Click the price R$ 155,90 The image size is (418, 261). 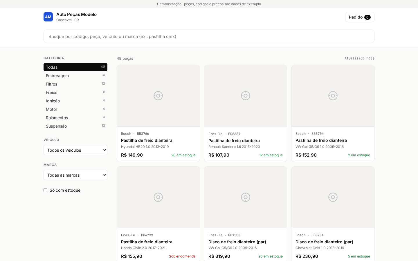coord(131,256)
